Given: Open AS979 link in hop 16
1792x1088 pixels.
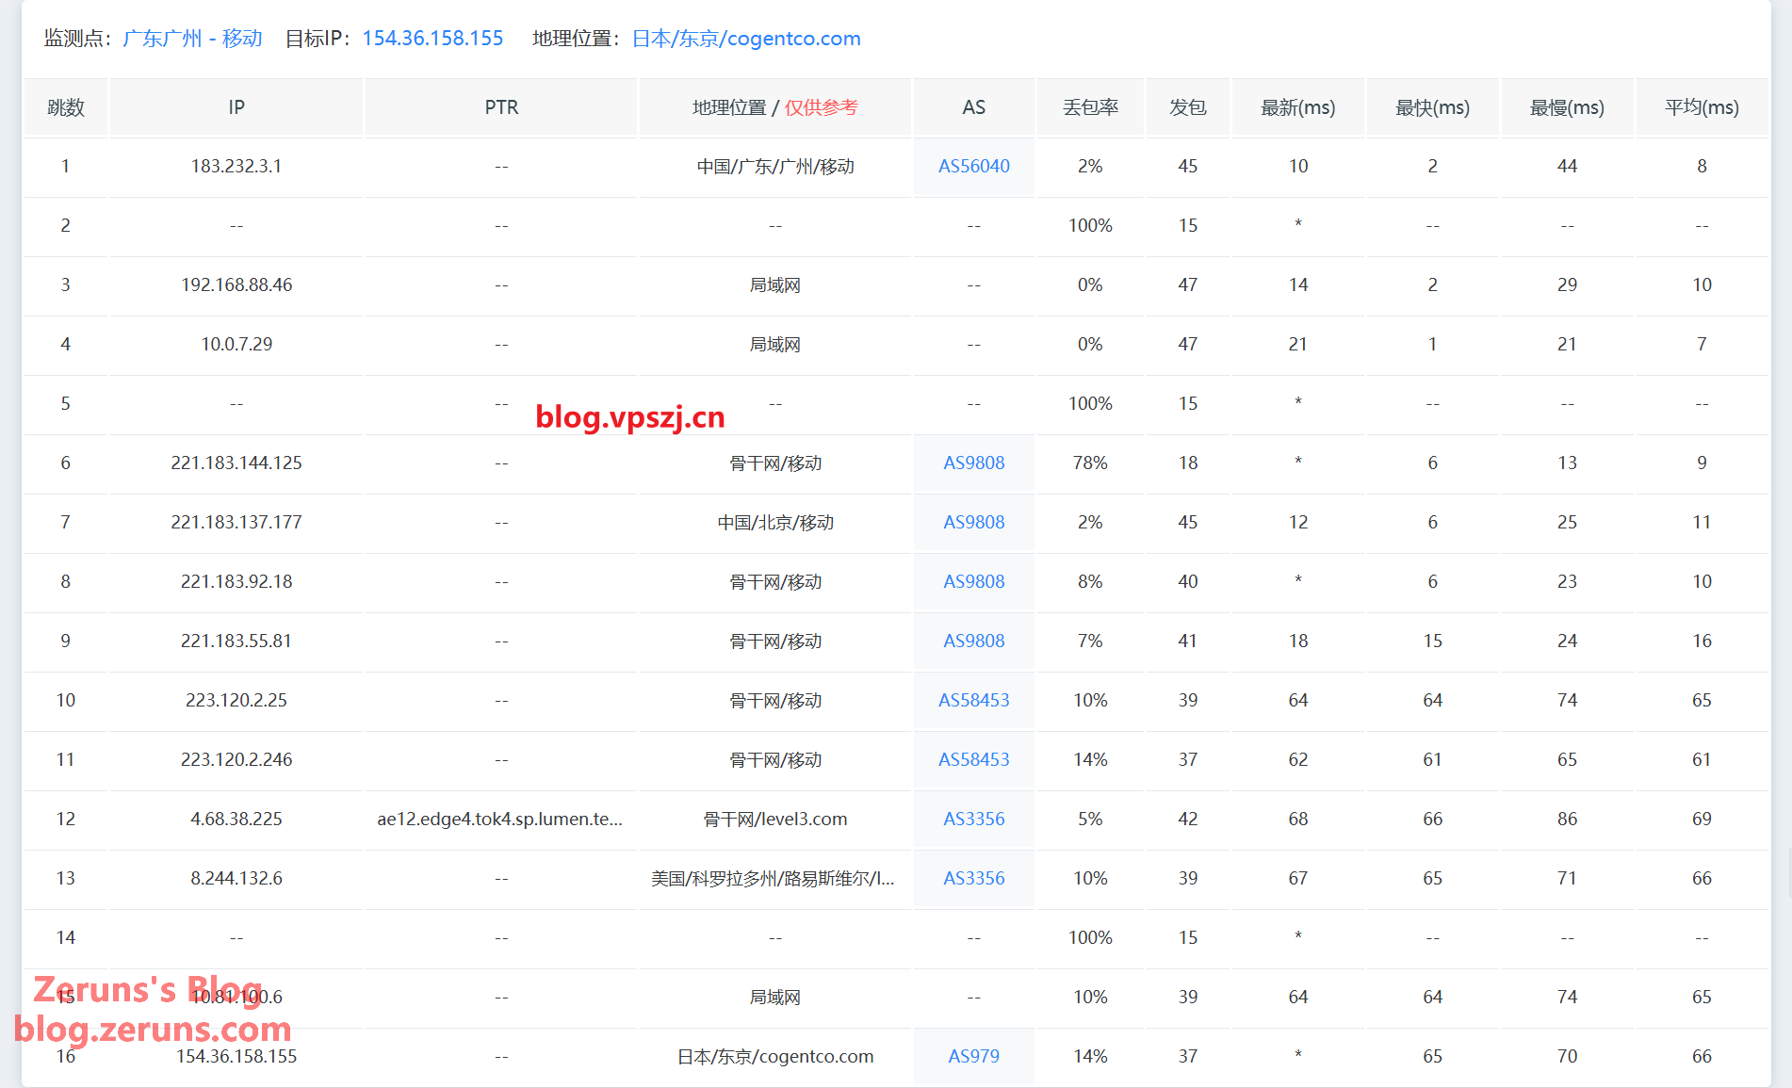Looking at the screenshot, I should click(973, 1057).
